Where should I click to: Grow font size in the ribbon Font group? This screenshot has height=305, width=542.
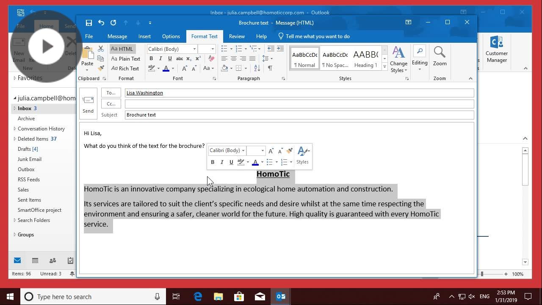pos(184,68)
